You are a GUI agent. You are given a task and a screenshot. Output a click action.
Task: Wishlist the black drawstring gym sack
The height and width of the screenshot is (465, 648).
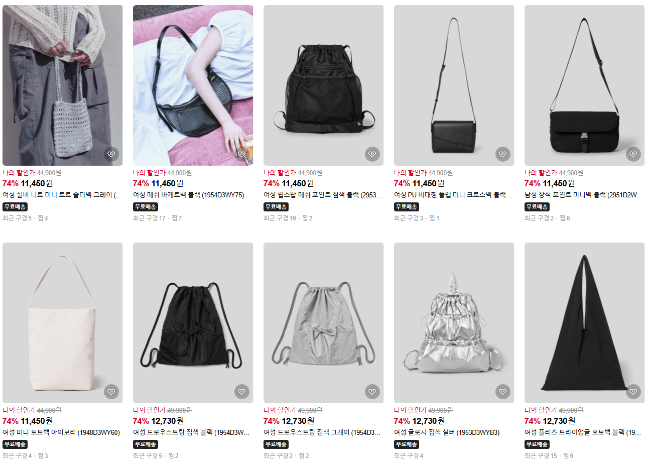pyautogui.click(x=242, y=392)
